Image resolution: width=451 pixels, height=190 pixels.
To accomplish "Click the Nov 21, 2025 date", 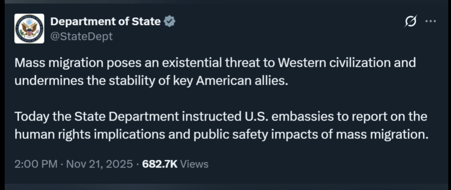I will [x=99, y=164].
